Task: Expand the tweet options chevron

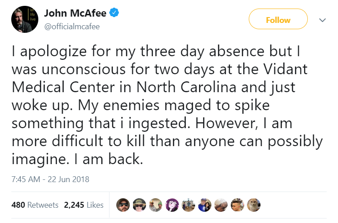Action: (x=322, y=20)
